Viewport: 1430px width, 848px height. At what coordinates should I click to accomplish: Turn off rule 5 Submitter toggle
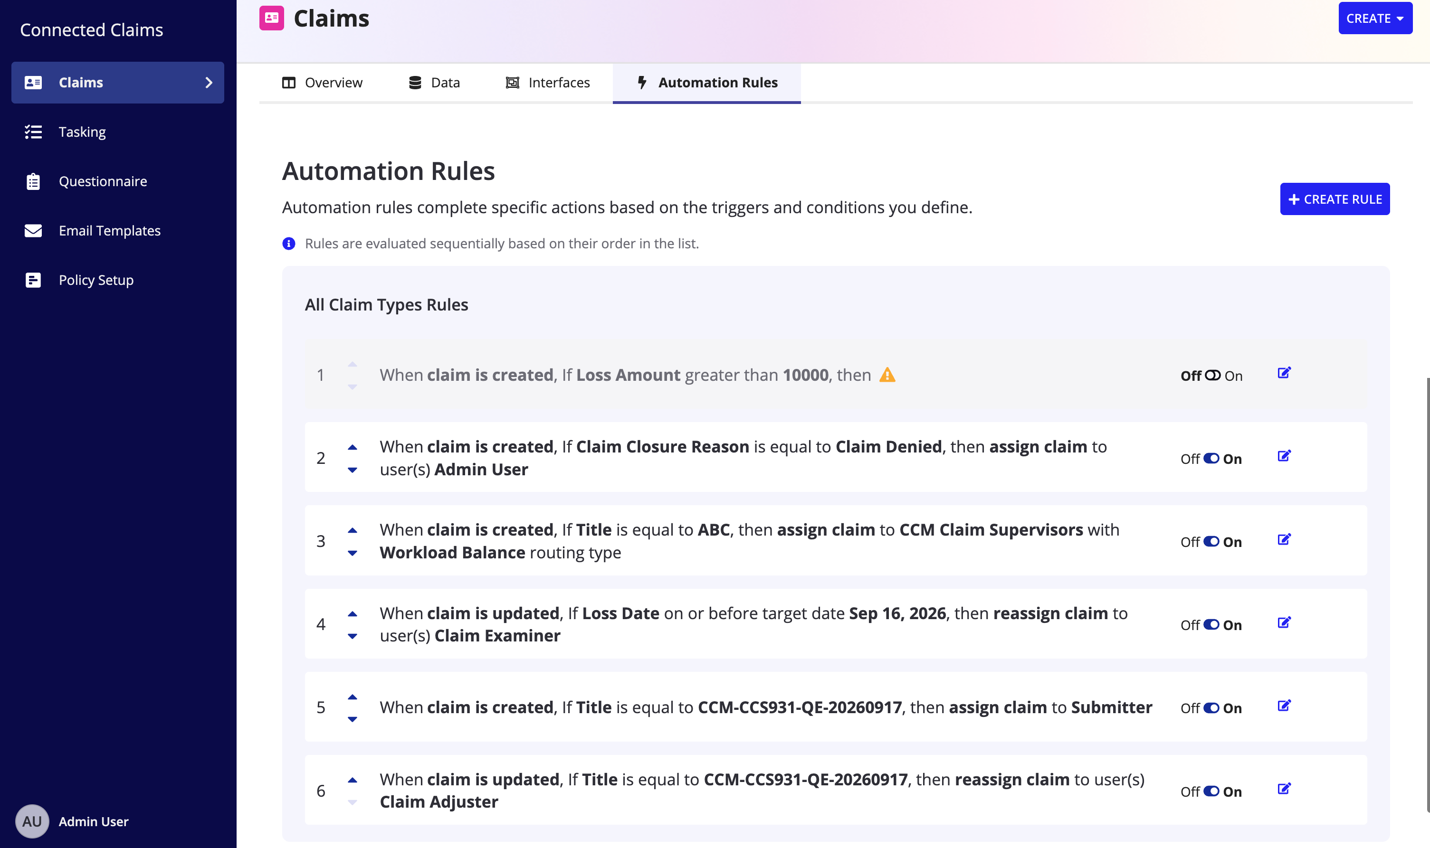[x=1211, y=707]
